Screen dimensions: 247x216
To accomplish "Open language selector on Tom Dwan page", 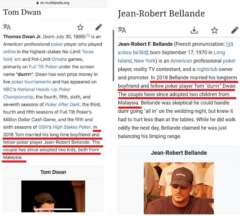I will click(x=7, y=27).
